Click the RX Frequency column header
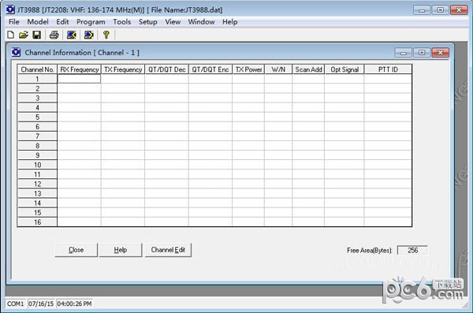This screenshot has height=313, width=473. pyautogui.click(x=80, y=69)
